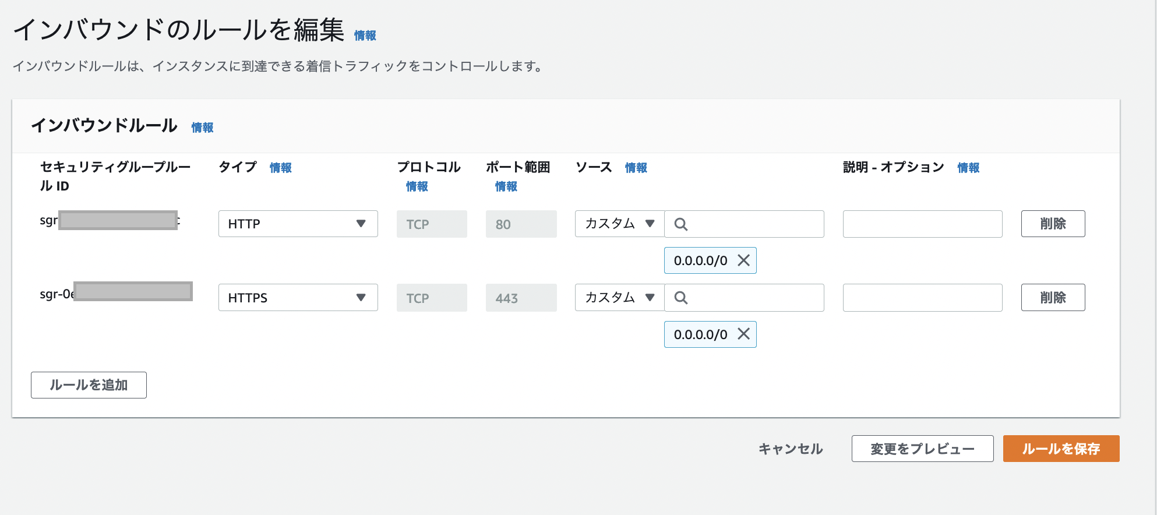Image resolution: width=1157 pixels, height=515 pixels.
Task: Remove 0.0.0.0/0 from the HTTP rule source
Action: pyautogui.click(x=743, y=260)
